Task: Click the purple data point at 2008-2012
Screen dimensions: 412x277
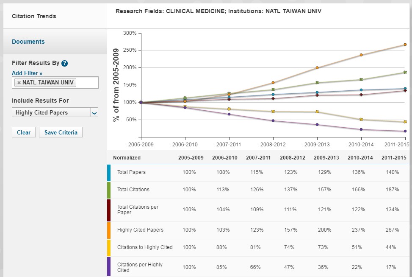Action: [x=273, y=120]
